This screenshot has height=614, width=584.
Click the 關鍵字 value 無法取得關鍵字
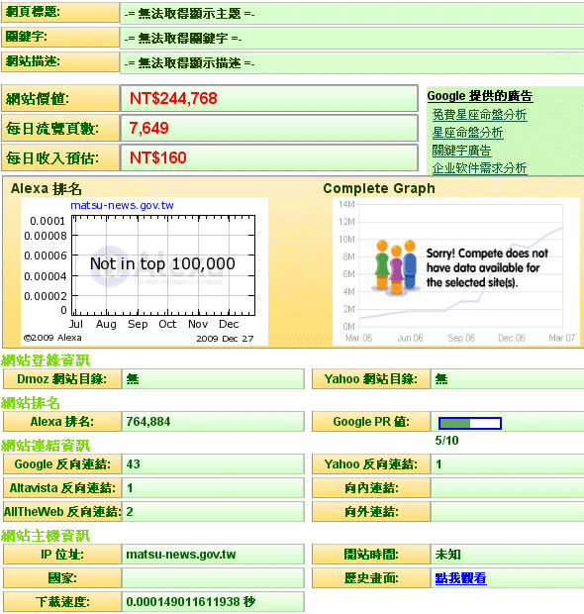tap(183, 39)
